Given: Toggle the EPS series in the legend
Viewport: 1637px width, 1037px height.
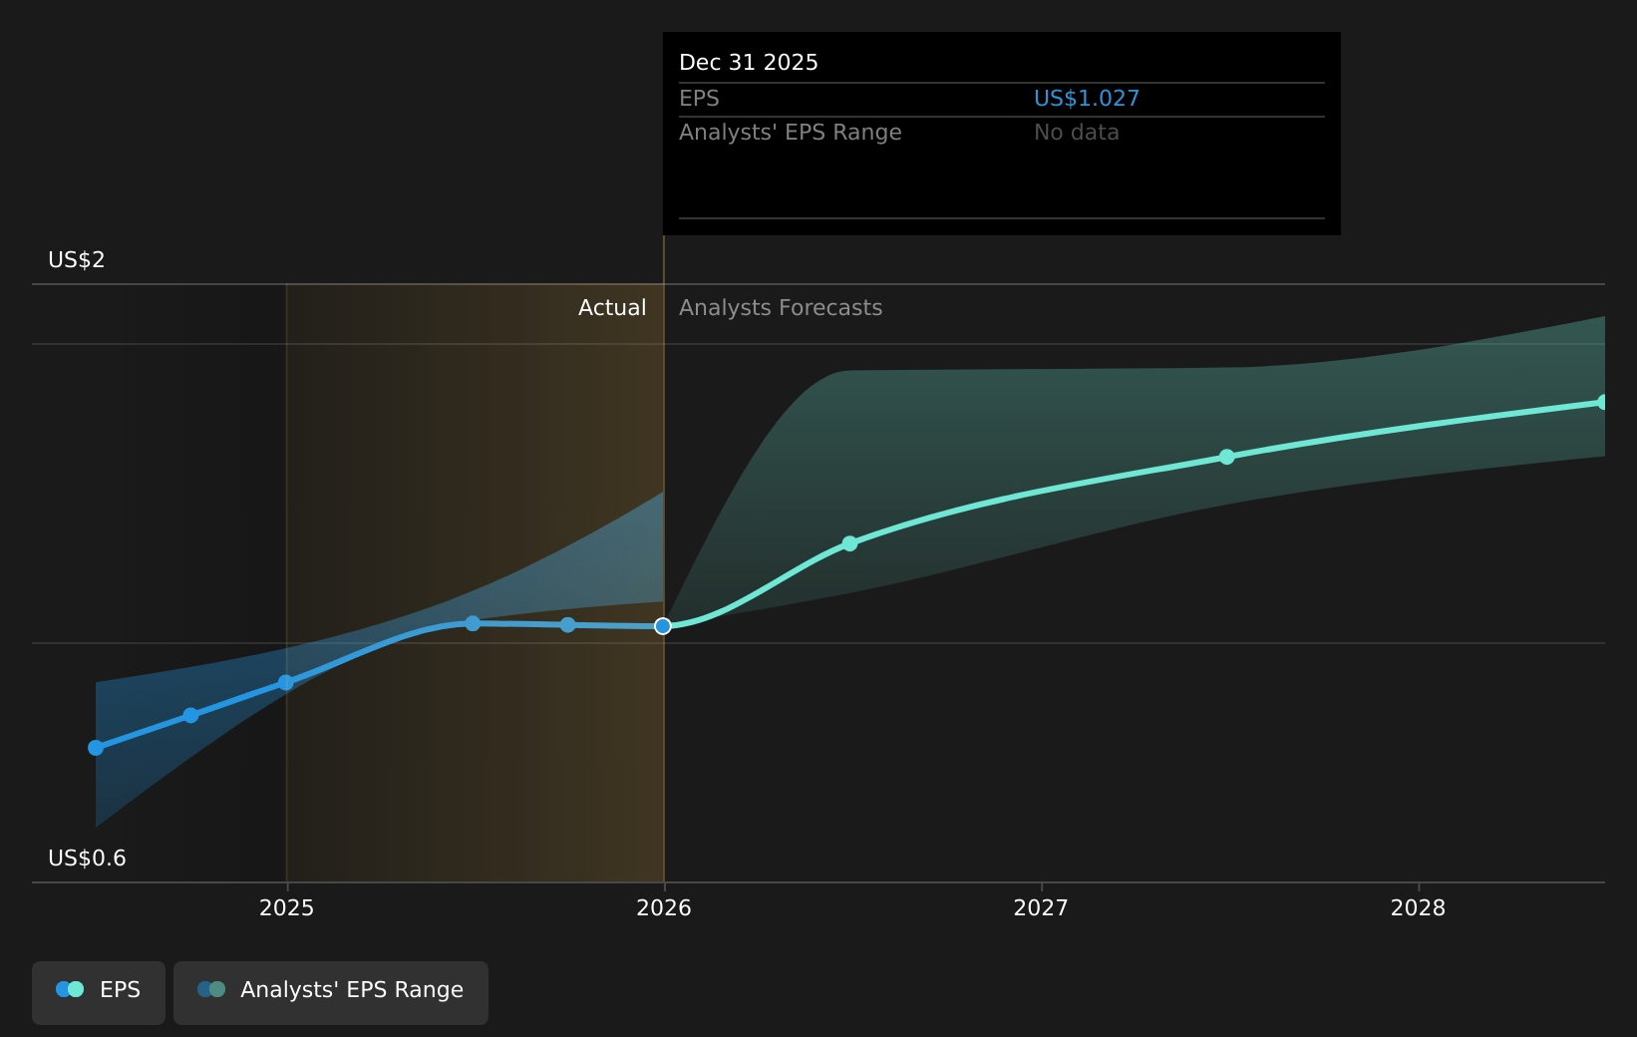Looking at the screenshot, I should [99, 992].
